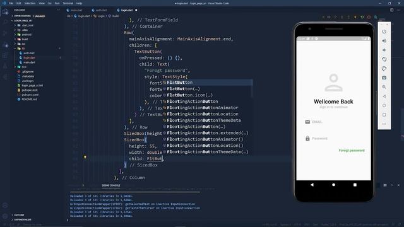Image resolution: width=404 pixels, height=227 pixels.
Task: Trigger Hot Reload lightning icon in debug toolbar
Action: (x=355, y=17)
